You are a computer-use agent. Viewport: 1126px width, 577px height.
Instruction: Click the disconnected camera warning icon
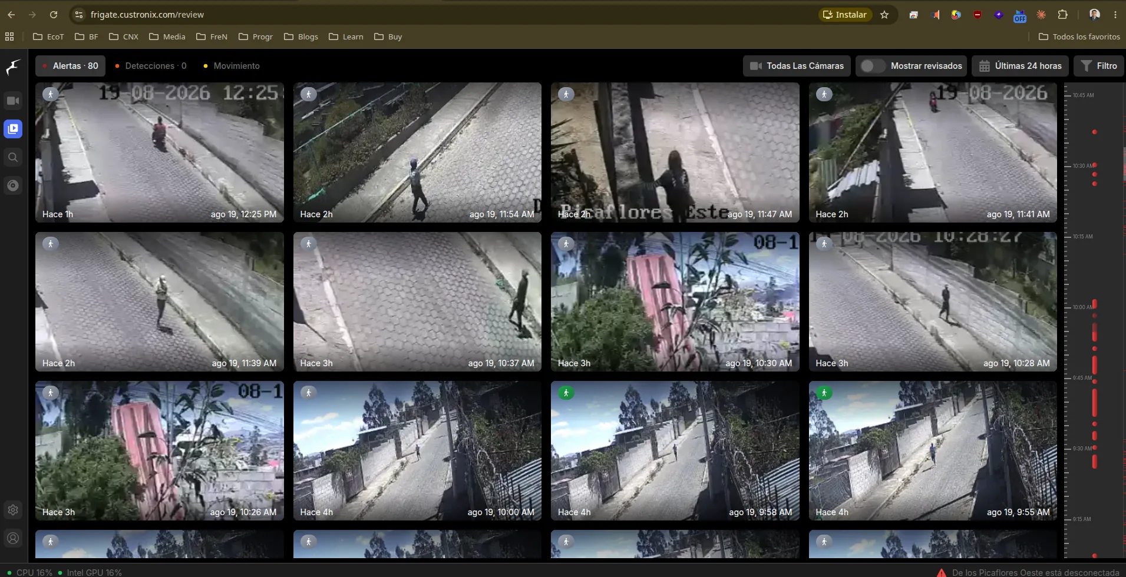coord(942,572)
